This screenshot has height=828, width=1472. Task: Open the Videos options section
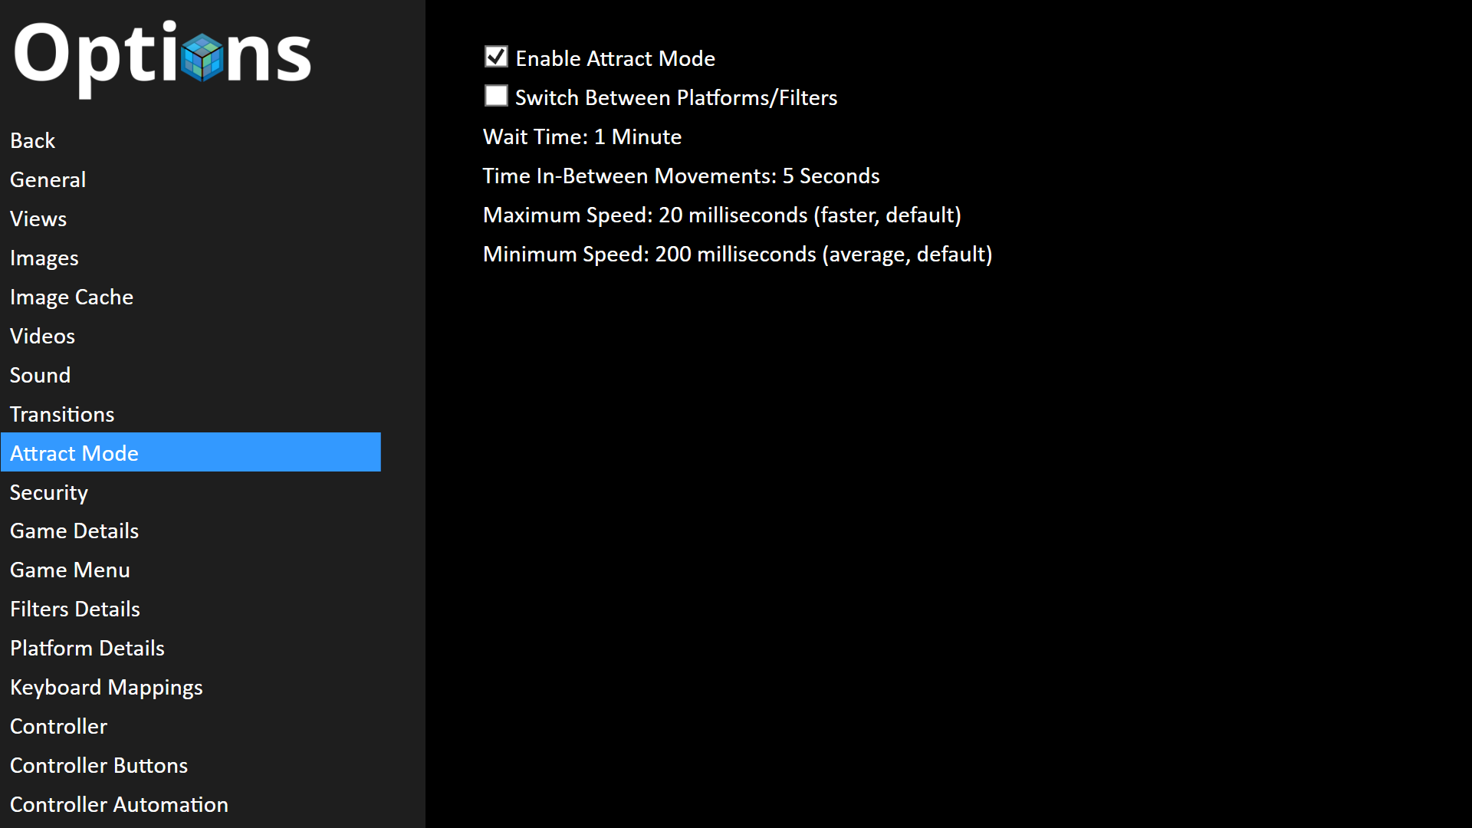(x=42, y=336)
